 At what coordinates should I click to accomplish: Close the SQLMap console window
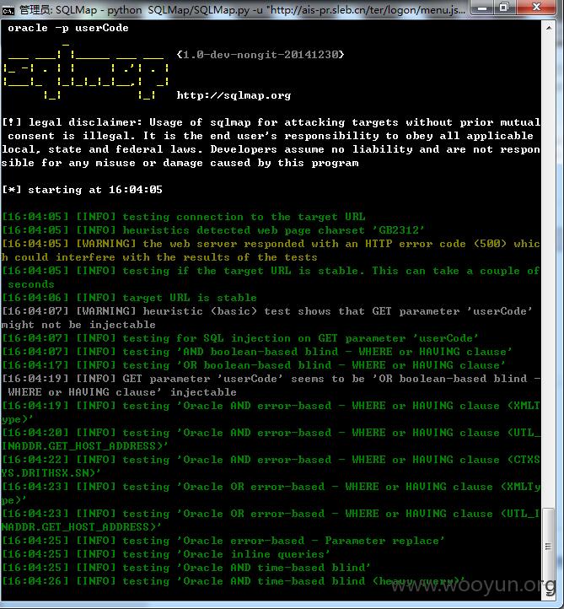[x=536, y=8]
